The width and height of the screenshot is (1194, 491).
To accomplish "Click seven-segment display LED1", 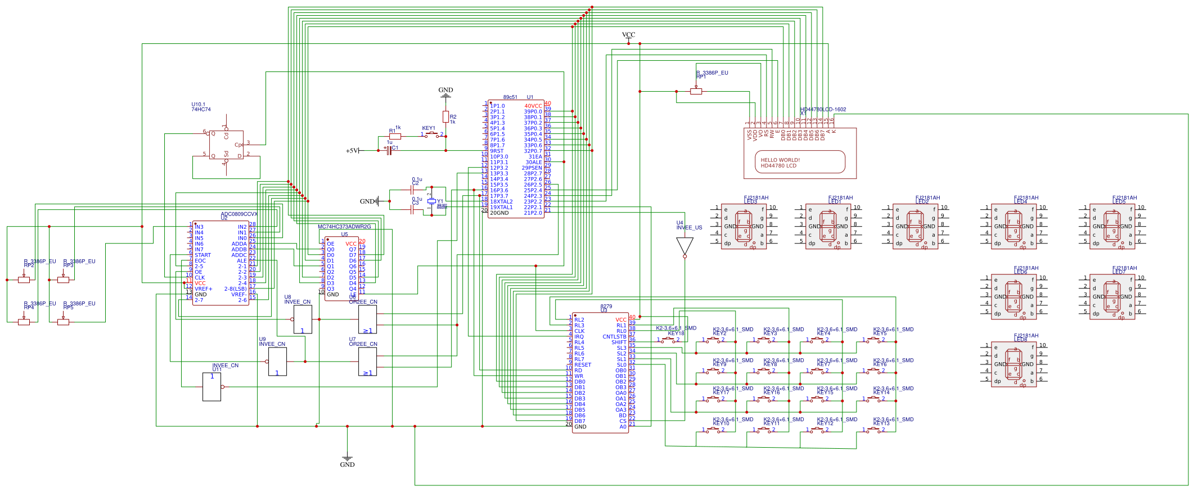I will tap(828, 226).
